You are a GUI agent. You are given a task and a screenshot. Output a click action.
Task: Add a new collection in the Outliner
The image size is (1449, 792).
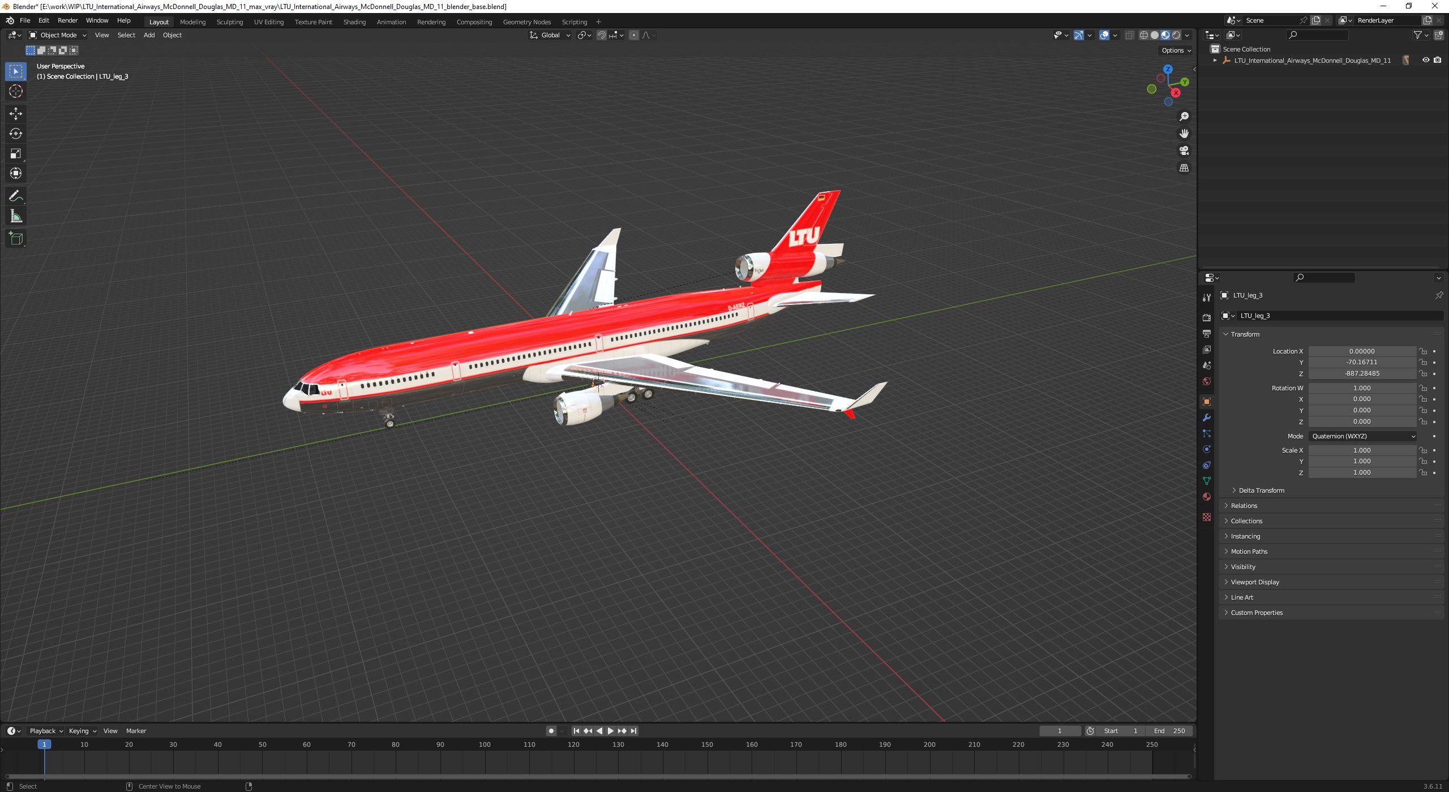1438,35
